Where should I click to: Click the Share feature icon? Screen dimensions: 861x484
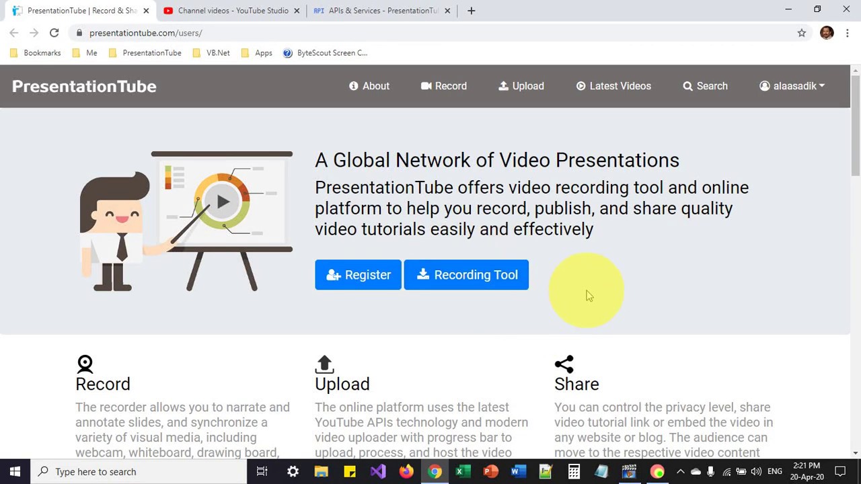tap(564, 364)
